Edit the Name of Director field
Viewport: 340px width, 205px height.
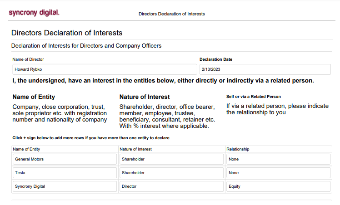point(105,69)
